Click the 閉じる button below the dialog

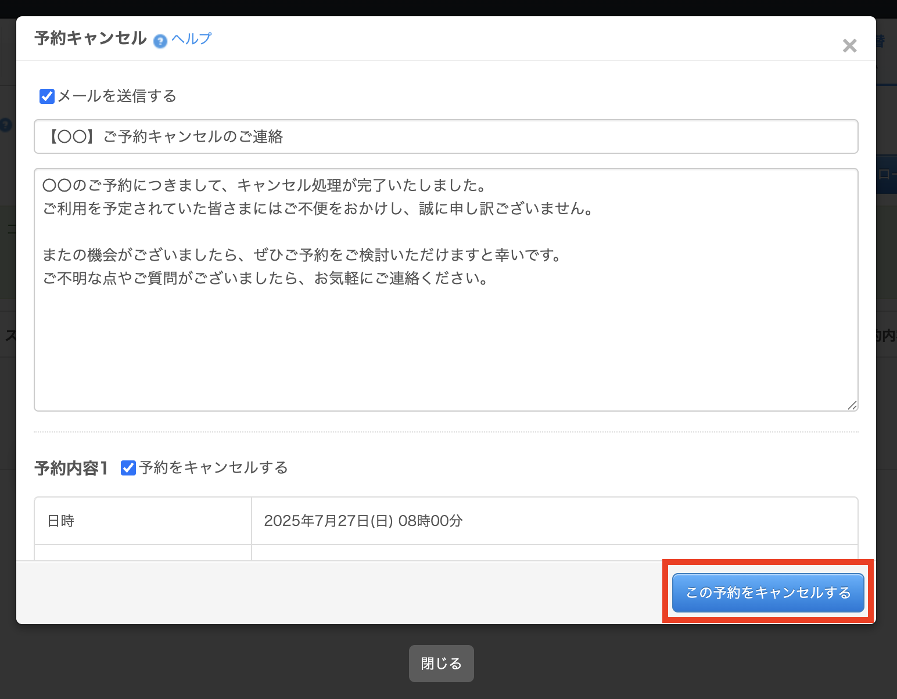(441, 664)
